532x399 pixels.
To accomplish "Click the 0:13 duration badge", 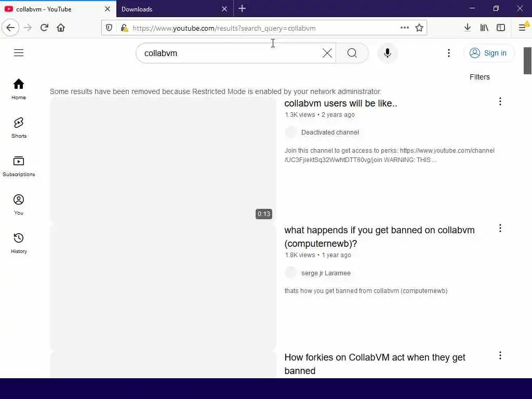I will point(263,214).
